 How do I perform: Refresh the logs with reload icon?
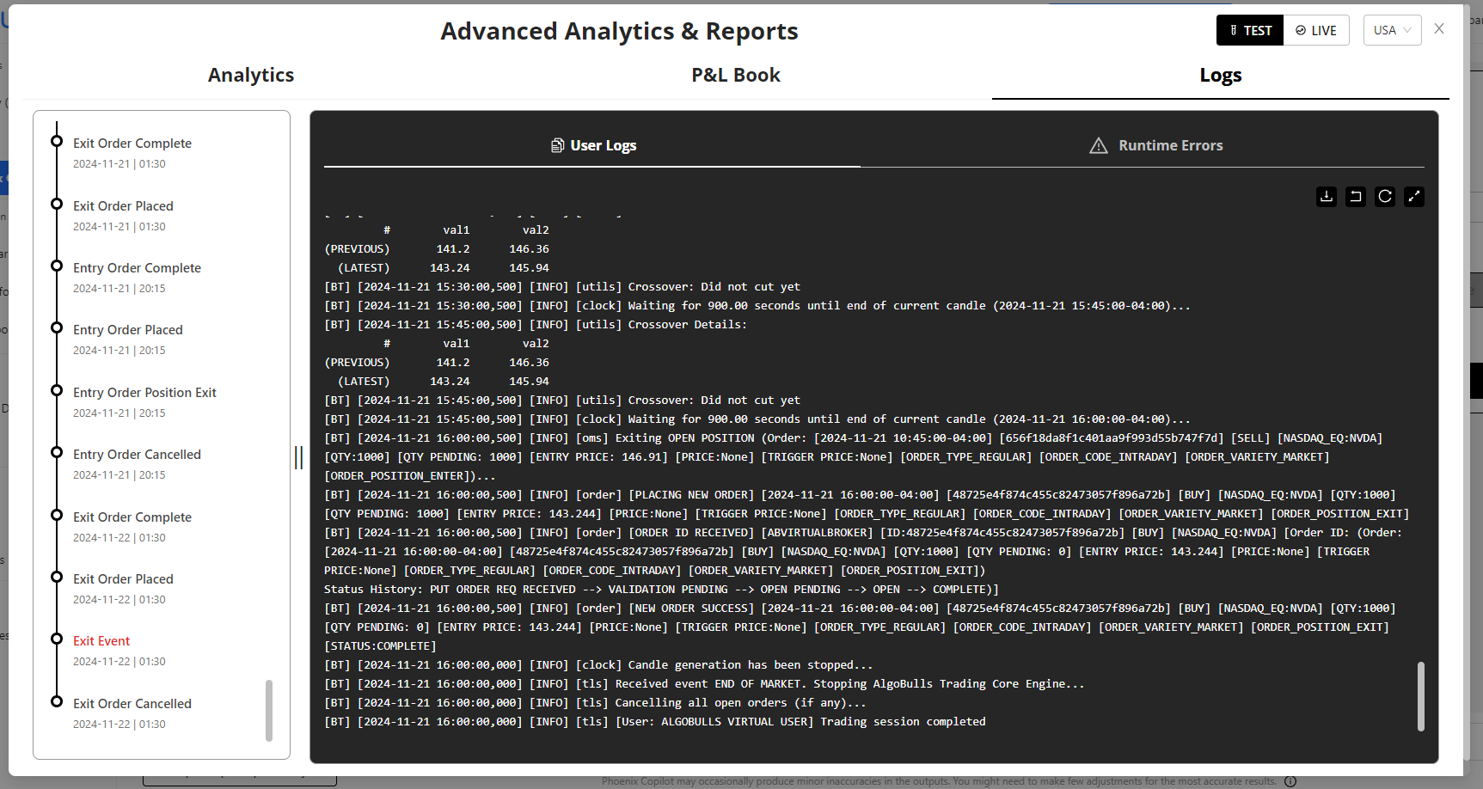pyautogui.click(x=1385, y=197)
